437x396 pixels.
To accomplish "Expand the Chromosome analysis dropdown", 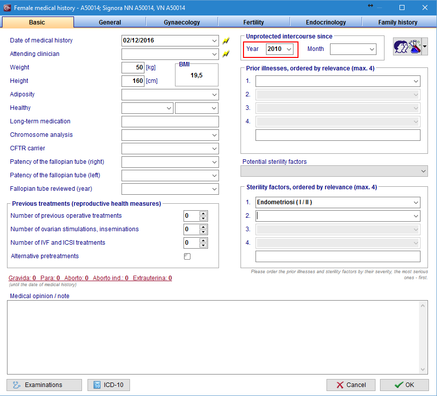I will (214, 135).
